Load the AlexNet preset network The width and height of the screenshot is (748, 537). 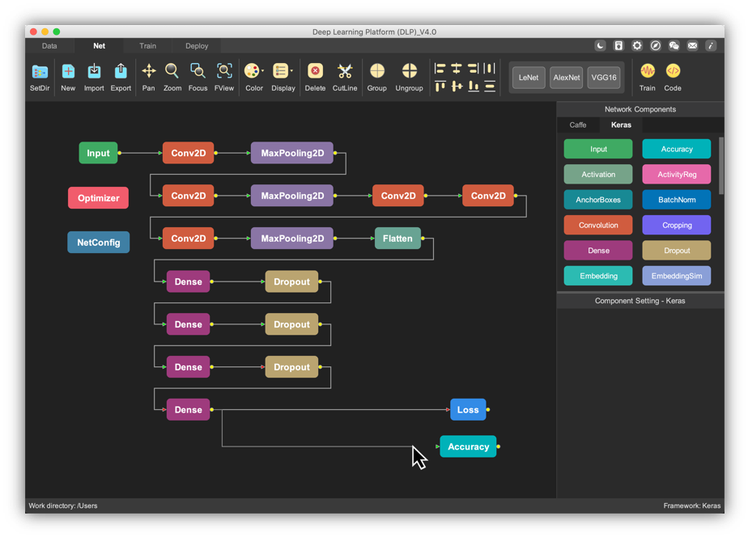pyautogui.click(x=566, y=78)
